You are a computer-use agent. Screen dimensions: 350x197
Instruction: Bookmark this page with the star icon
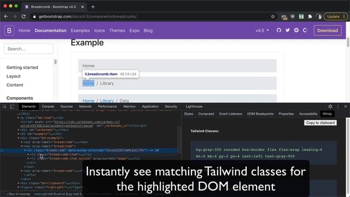(x=273, y=16)
